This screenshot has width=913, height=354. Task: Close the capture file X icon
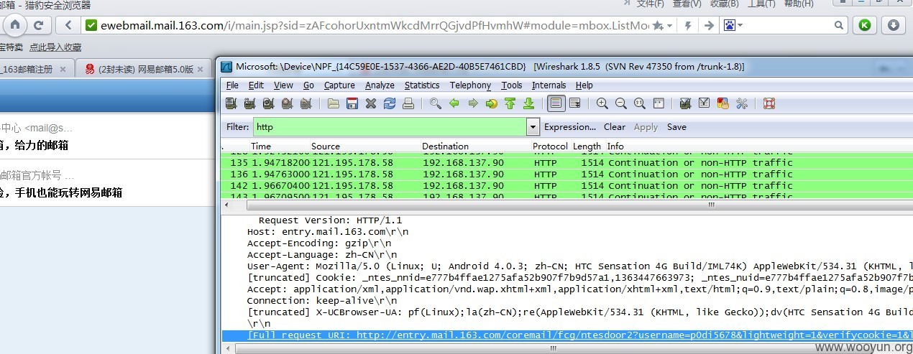coord(371,103)
